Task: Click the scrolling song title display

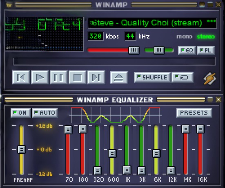Action: pos(152,23)
